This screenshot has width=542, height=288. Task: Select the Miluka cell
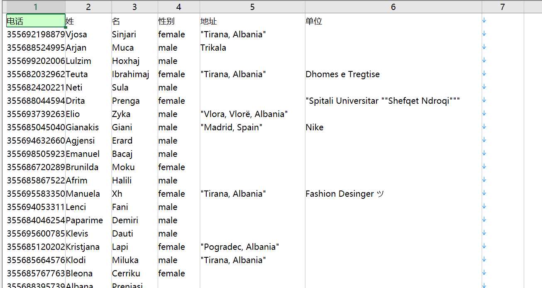tap(135, 260)
